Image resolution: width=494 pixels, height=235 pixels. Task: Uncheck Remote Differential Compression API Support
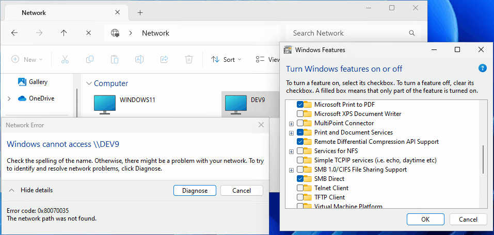point(300,142)
